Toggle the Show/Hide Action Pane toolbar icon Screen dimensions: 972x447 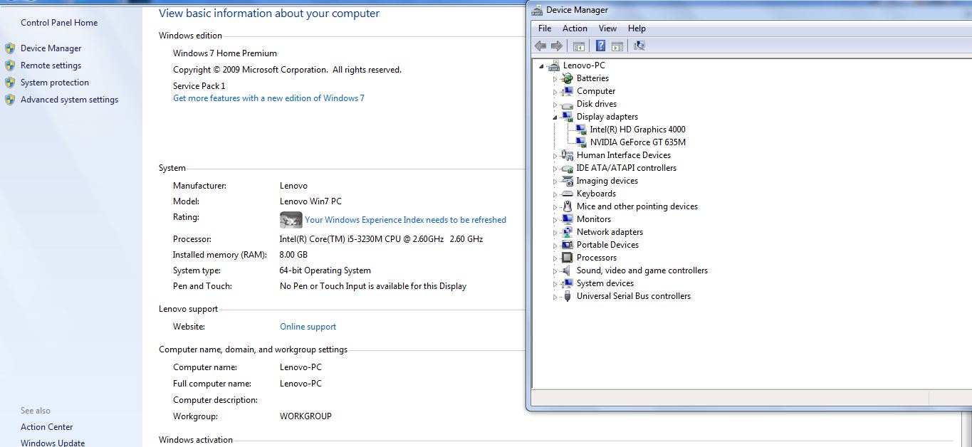coord(617,46)
